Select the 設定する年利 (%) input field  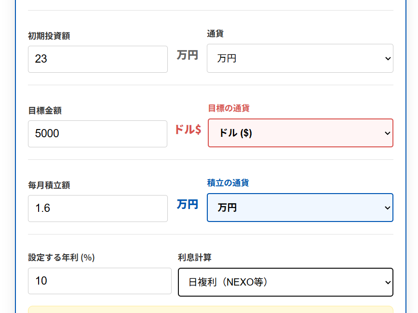click(99, 281)
